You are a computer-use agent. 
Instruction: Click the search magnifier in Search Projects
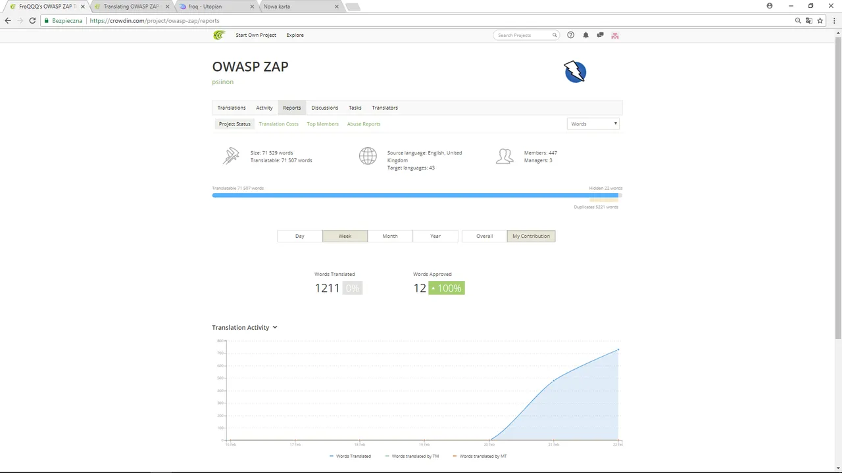(555, 35)
